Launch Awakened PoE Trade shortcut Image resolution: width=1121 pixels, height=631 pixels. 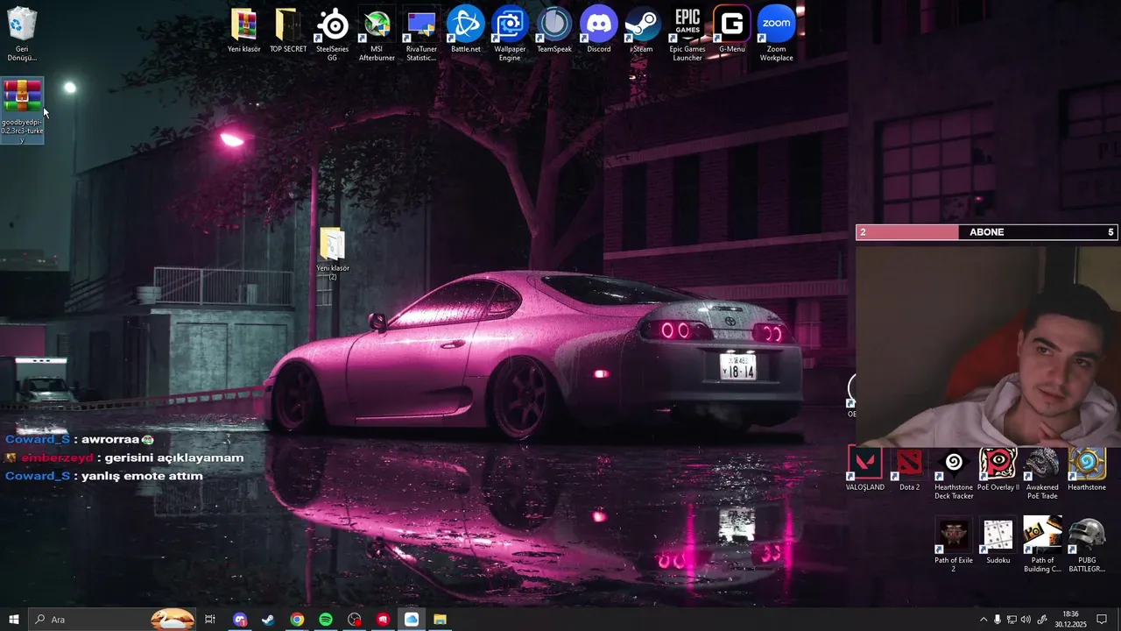(x=1042, y=474)
